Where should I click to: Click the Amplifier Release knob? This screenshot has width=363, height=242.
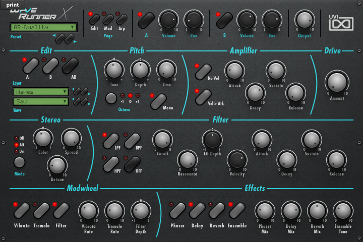click(x=295, y=93)
